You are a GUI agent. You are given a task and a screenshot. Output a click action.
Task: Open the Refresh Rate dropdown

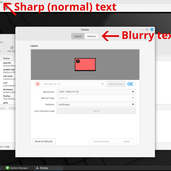pos(96,98)
